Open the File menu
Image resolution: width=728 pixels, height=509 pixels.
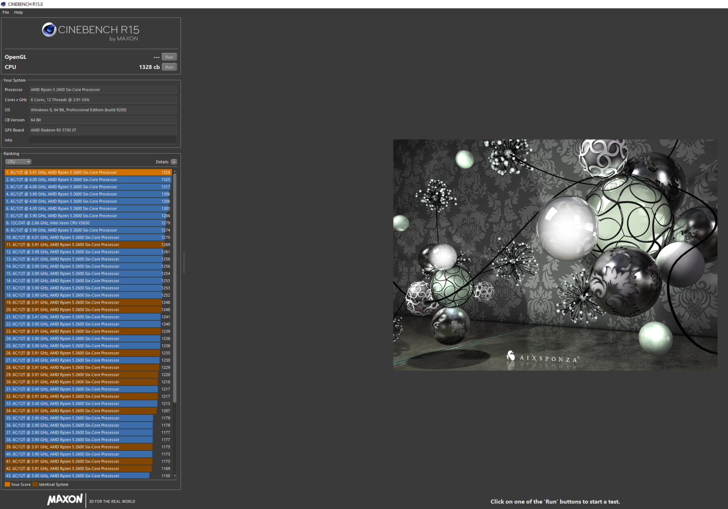6,12
